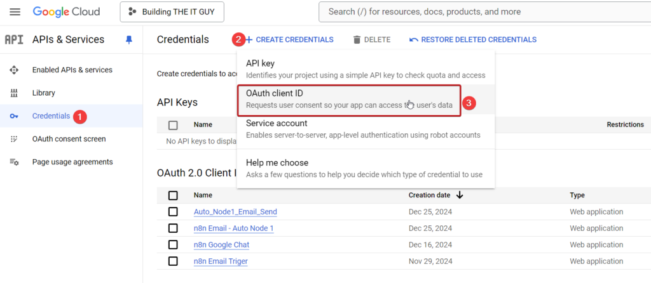
Task: Click the DELETE label in the toolbar
Action: tap(378, 40)
